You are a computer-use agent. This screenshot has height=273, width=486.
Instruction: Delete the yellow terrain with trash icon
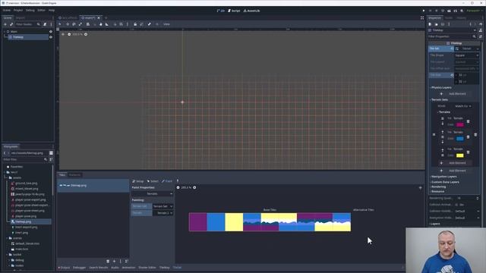click(x=468, y=152)
